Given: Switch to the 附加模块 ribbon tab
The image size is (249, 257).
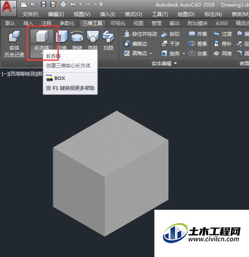Looking at the screenshot, I should tap(197, 23).
